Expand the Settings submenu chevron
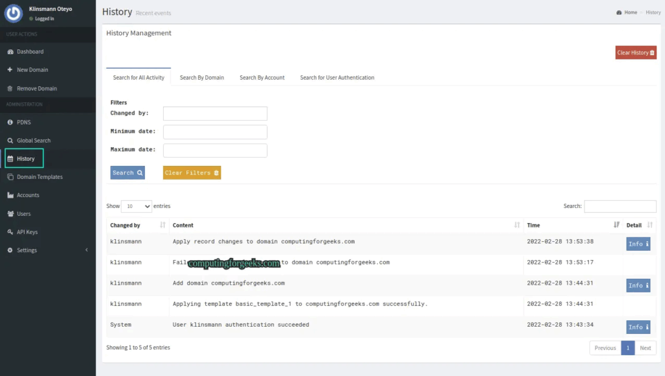This screenshot has height=376, width=665. tap(87, 250)
